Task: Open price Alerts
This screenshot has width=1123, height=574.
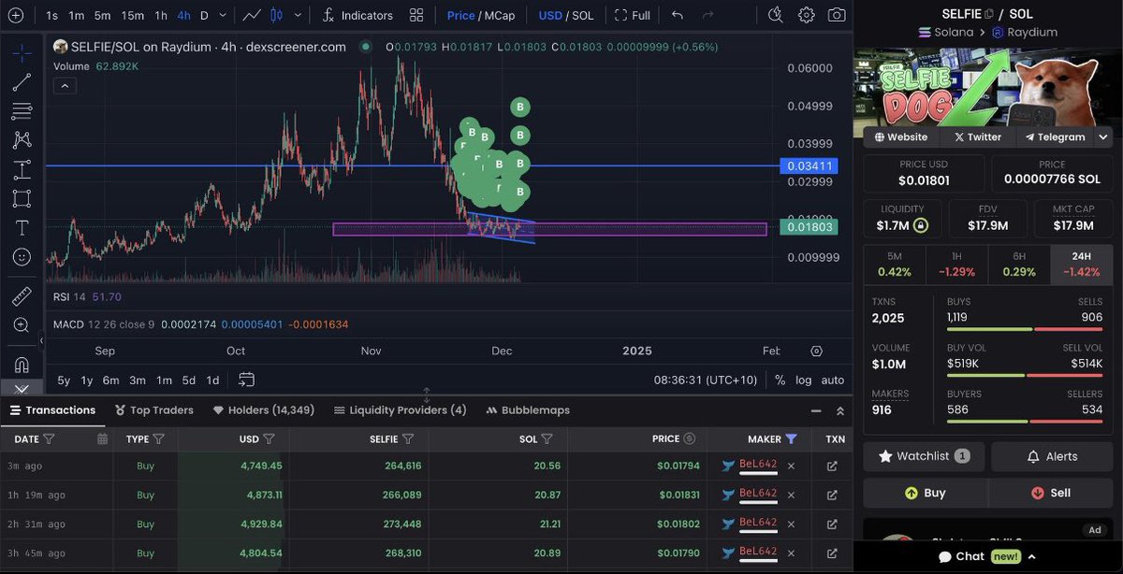Action: 1052,456
